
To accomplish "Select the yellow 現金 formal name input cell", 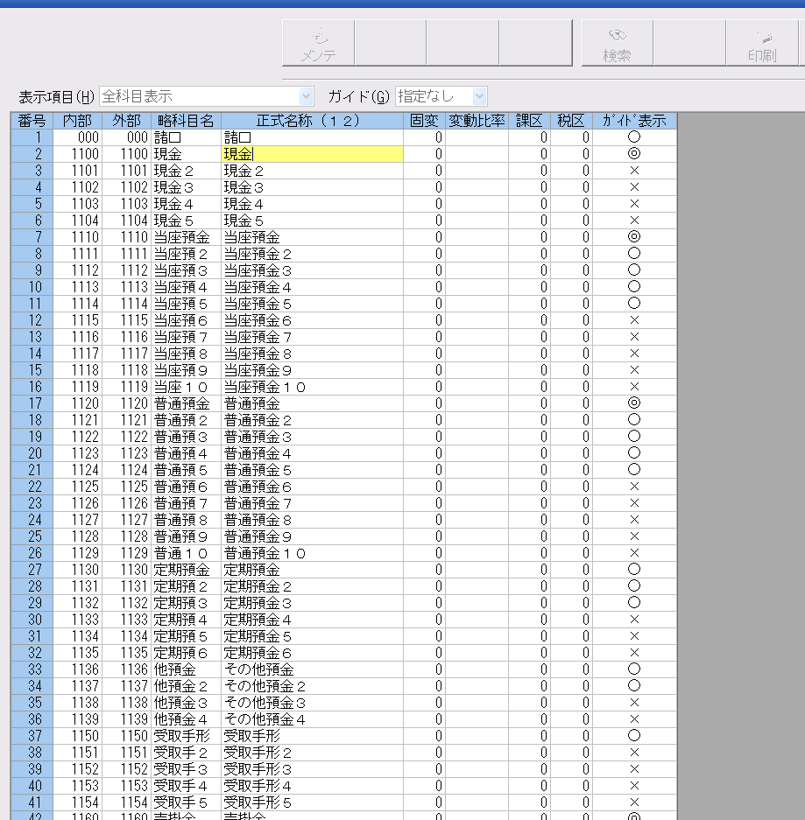I will [313, 154].
